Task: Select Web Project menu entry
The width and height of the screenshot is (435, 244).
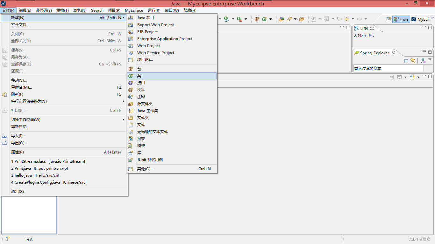Action: pyautogui.click(x=172, y=45)
